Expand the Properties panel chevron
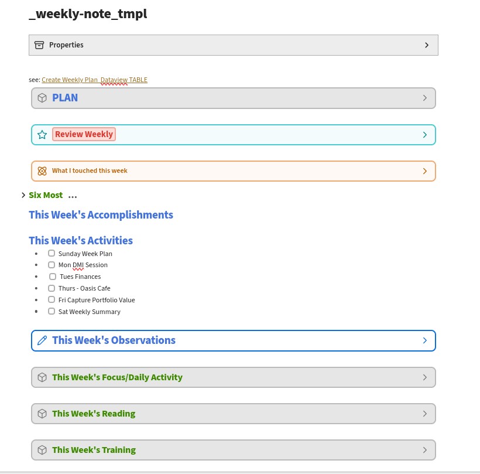480x474 pixels. (x=427, y=45)
